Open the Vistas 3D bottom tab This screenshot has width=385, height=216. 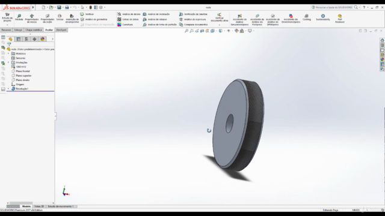pos(39,206)
